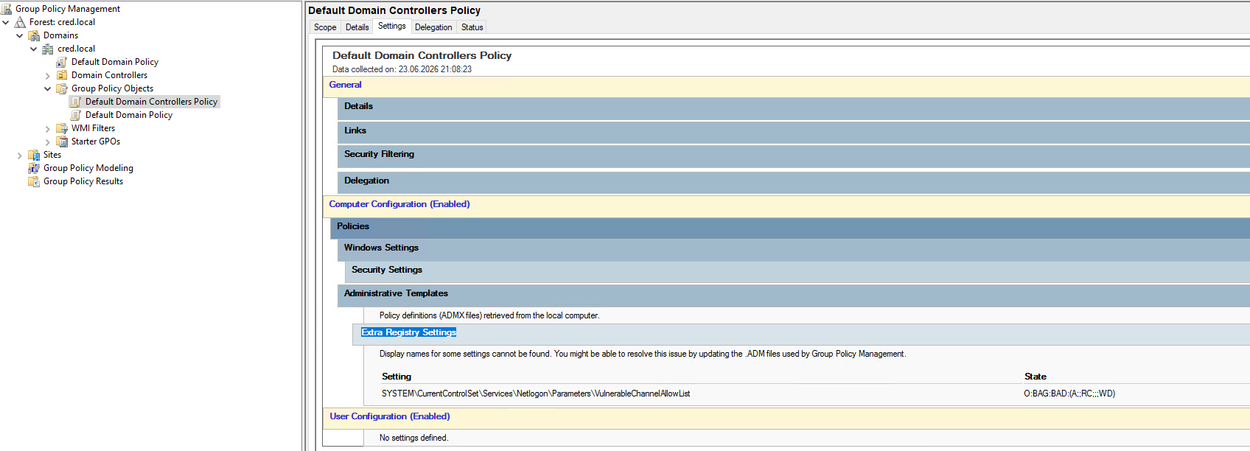Click the Default Domain Policy icon under Group Policy Objects
The width and height of the screenshot is (1250, 451).
[x=76, y=115]
